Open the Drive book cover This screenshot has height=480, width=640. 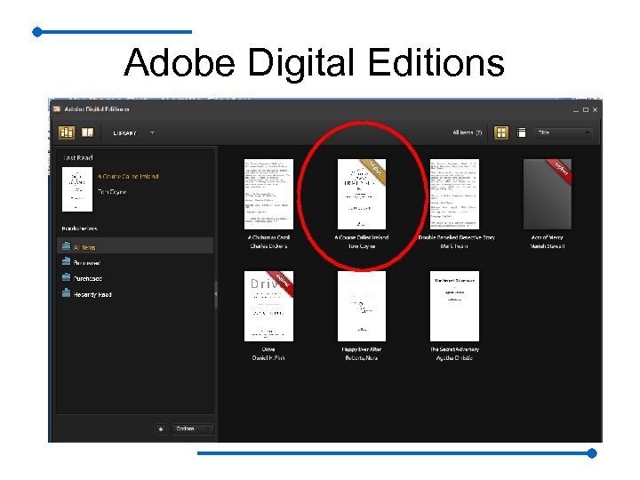click(268, 306)
